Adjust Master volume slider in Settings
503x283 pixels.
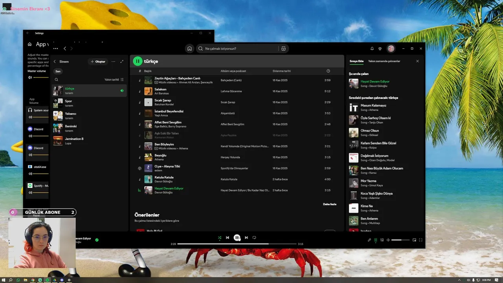point(41,77)
